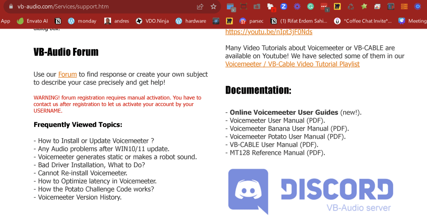Open topic How to Install or Update Voicemeeter
Viewport: 427px width, 223px height.
[x=96, y=141]
